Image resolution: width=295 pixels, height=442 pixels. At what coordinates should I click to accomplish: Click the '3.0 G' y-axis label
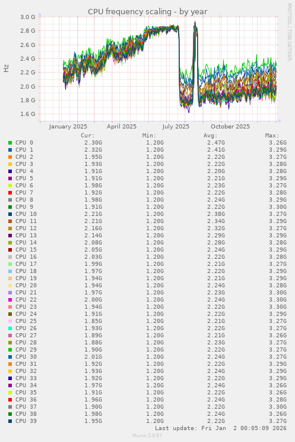click(x=28, y=17)
